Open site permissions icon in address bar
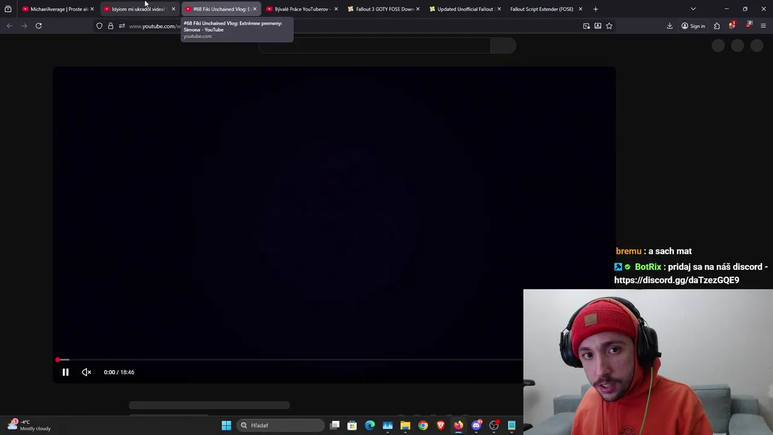Viewport: 773px width, 435px height. (122, 26)
